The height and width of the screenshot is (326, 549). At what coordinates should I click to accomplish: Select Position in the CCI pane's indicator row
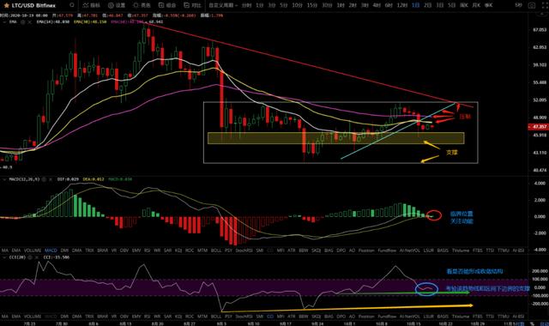click(366, 317)
